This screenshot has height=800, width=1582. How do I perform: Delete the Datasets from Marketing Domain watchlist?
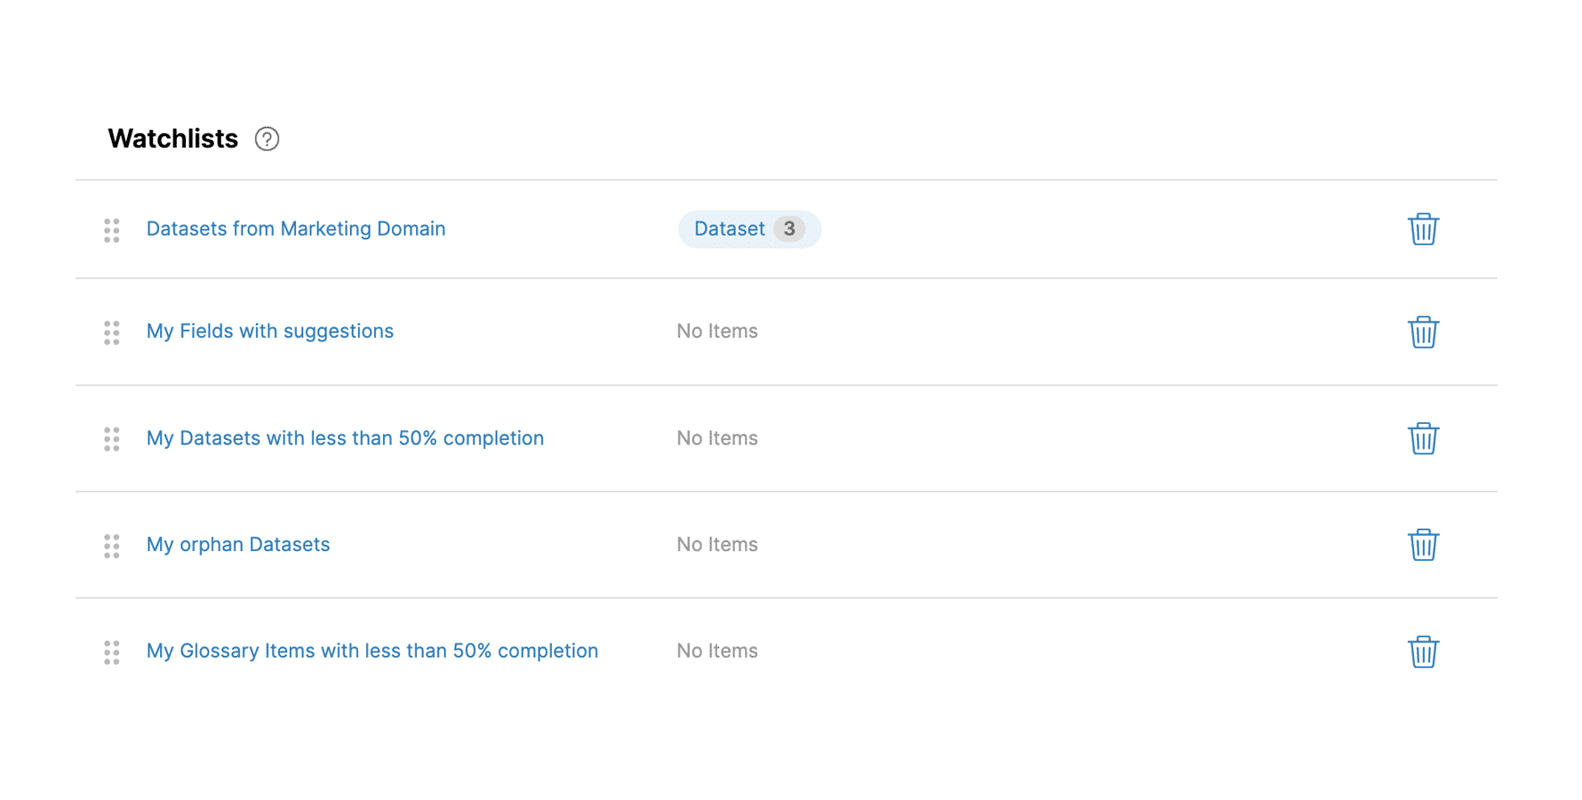(x=1423, y=228)
